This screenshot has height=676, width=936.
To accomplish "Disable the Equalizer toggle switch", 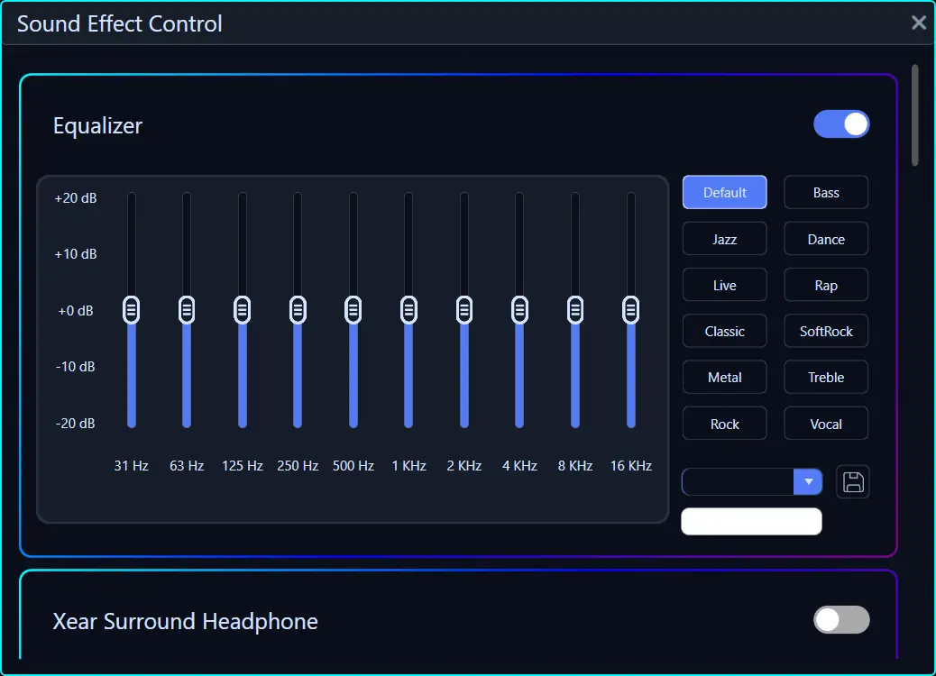I will 841,124.
